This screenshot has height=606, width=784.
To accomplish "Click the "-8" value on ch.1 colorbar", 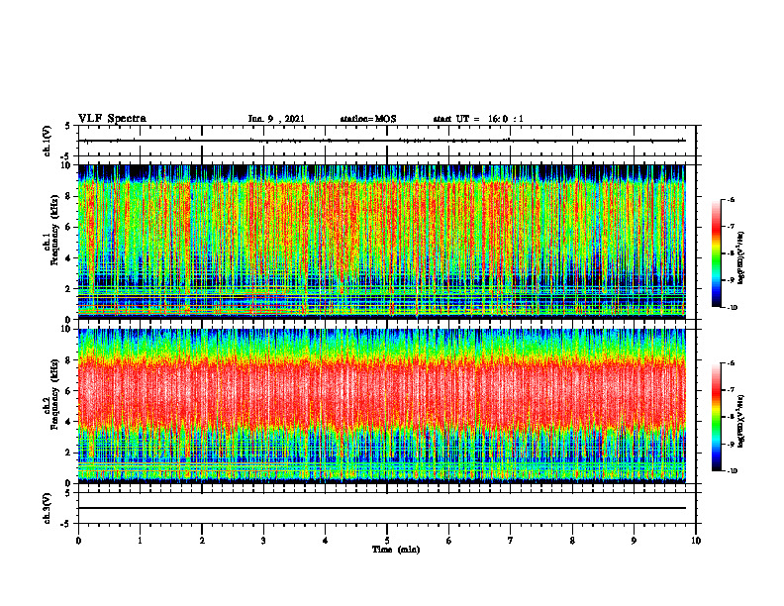I will pyautogui.click(x=731, y=253).
